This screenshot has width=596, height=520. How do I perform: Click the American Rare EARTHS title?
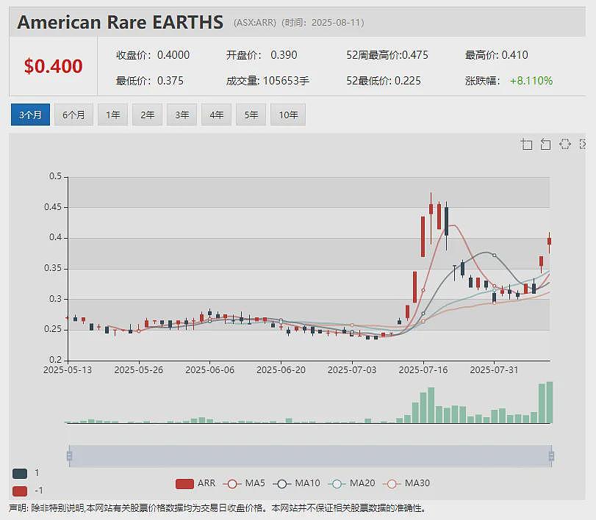tap(120, 22)
